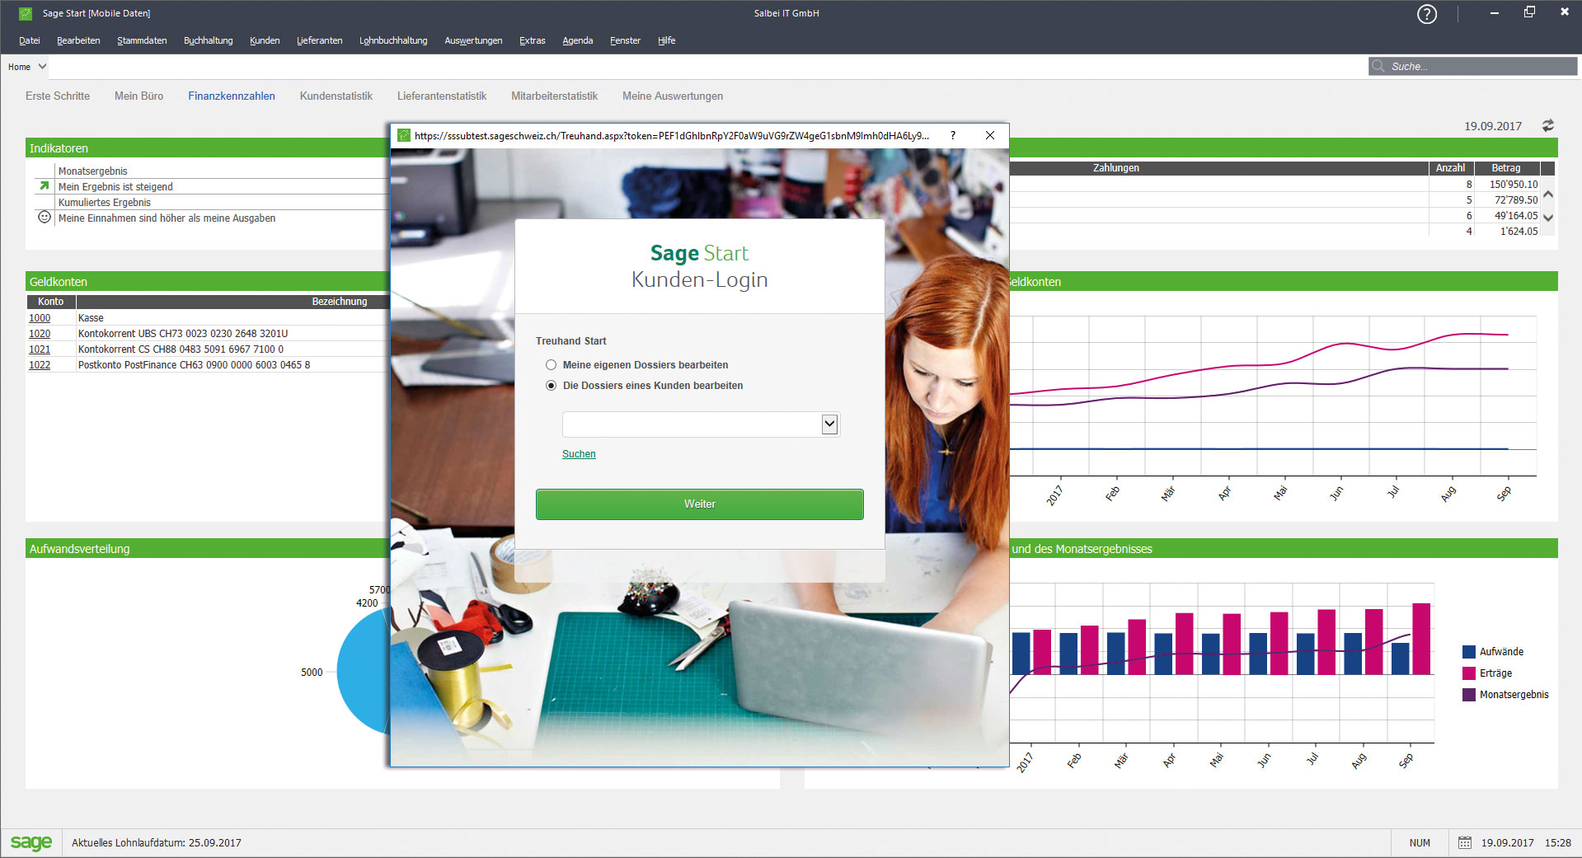Click 'Aktuelles Lohnlaufdatum: 25.09.2017' status text

coord(157,843)
